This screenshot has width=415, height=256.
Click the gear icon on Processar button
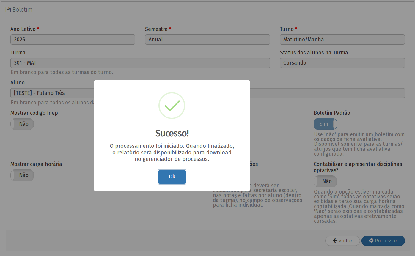[371, 241]
